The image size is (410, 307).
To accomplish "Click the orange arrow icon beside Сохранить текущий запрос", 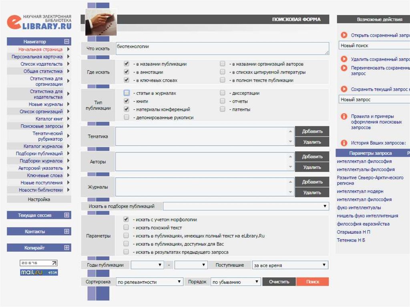I will (x=344, y=89).
